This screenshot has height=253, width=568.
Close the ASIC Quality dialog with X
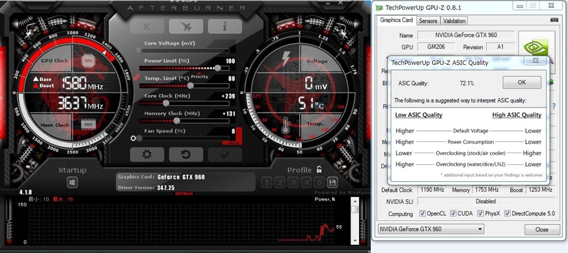[x=536, y=60]
